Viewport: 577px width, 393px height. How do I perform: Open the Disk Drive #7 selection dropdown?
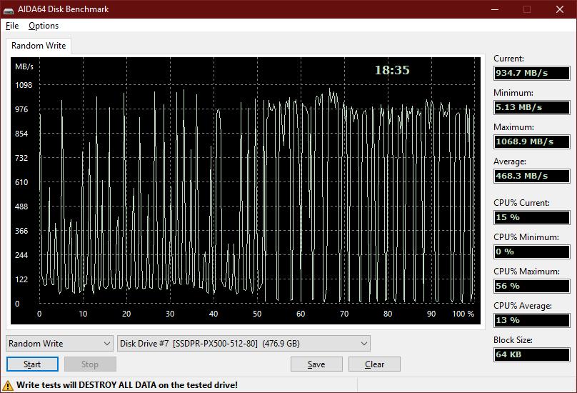tap(244, 344)
